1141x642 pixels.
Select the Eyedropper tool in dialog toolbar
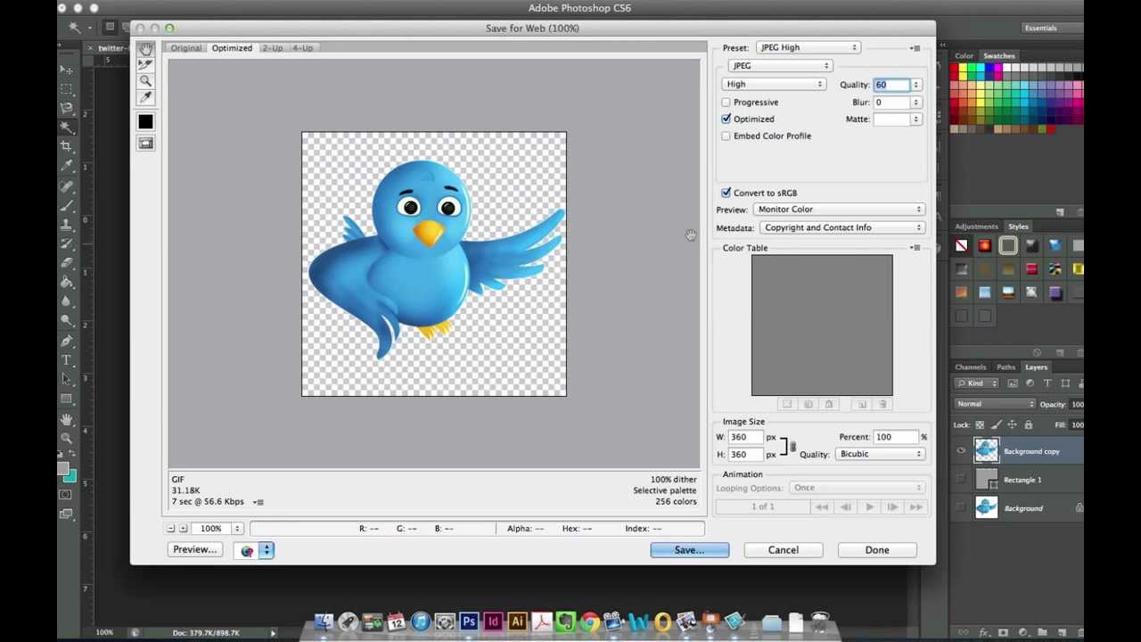pyautogui.click(x=145, y=98)
